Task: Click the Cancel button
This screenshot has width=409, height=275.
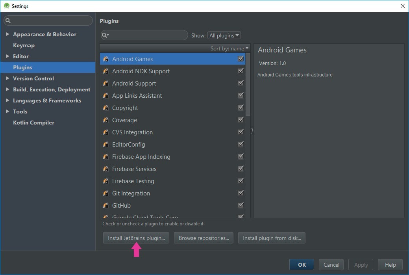Action: [331, 265]
